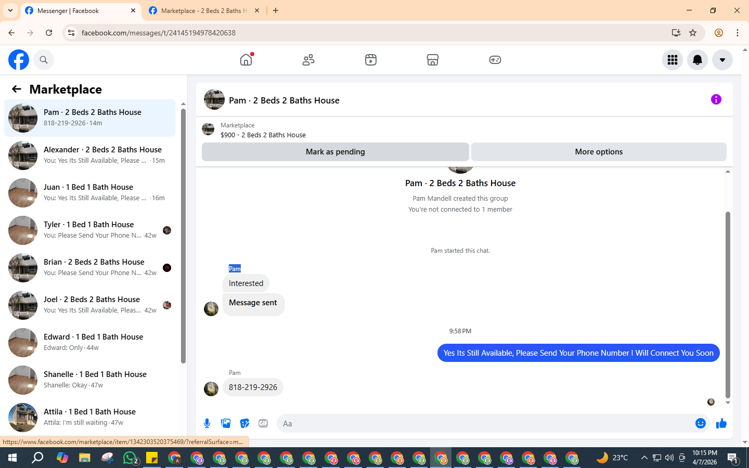Open the Juan · 1 Bed 1 Bath House chat
This screenshot has width=749, height=468.
pos(89,193)
